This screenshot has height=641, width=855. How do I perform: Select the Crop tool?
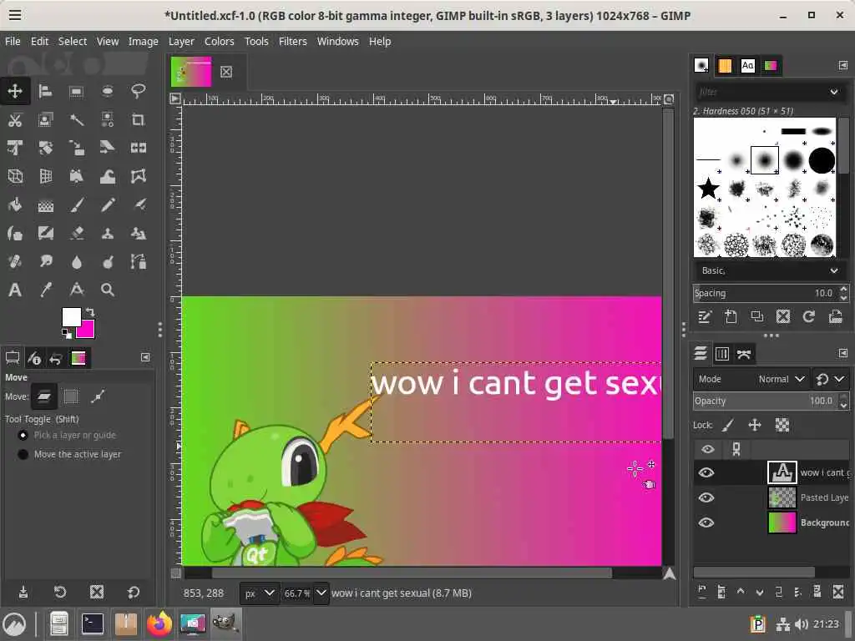138,119
